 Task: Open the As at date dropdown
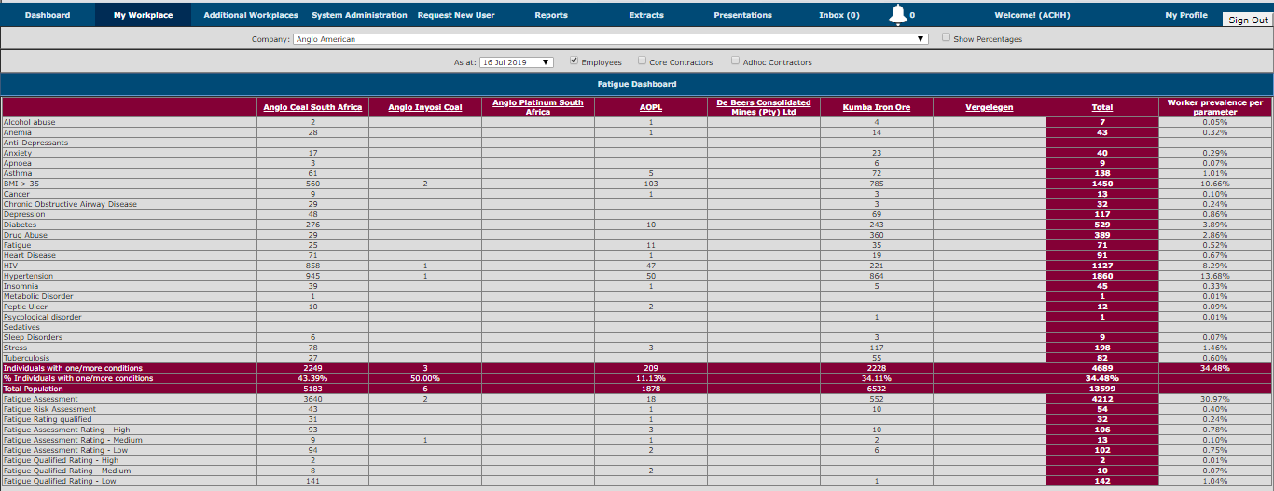(517, 62)
